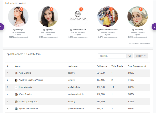Focus the influencer Search input field
This screenshot has width=156, height=113.
pos(112,56)
